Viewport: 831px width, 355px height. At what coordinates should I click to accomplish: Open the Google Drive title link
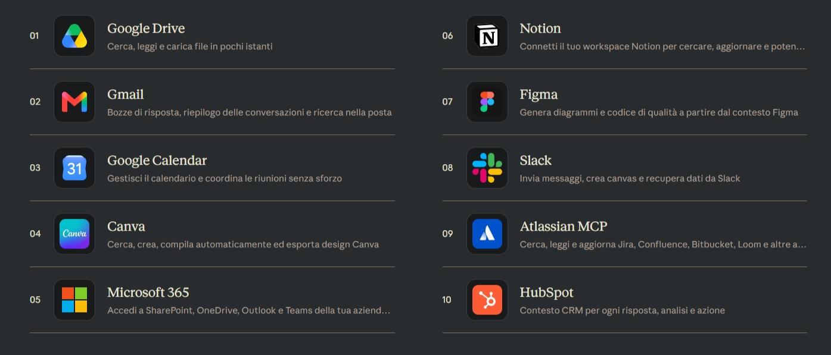[146, 29]
